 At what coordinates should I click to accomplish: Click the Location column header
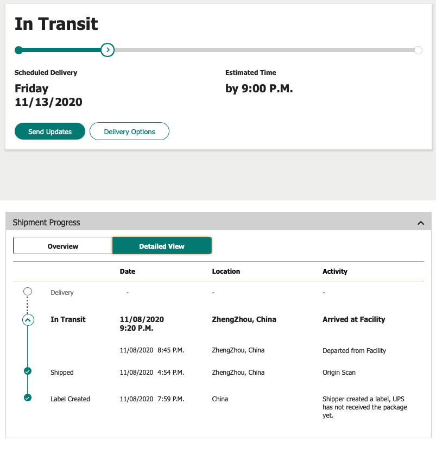coord(226,271)
